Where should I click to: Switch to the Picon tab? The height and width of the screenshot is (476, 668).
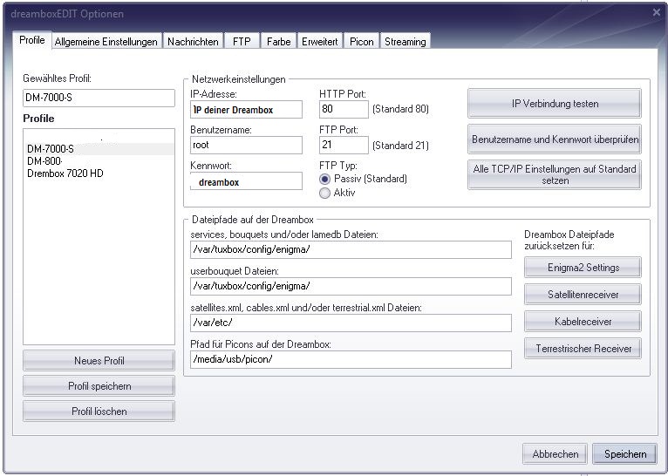click(361, 41)
